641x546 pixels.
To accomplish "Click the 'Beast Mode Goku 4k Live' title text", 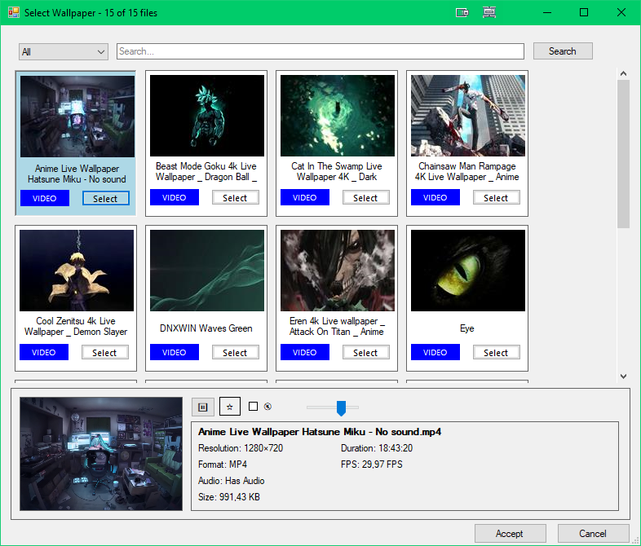I will (x=206, y=166).
